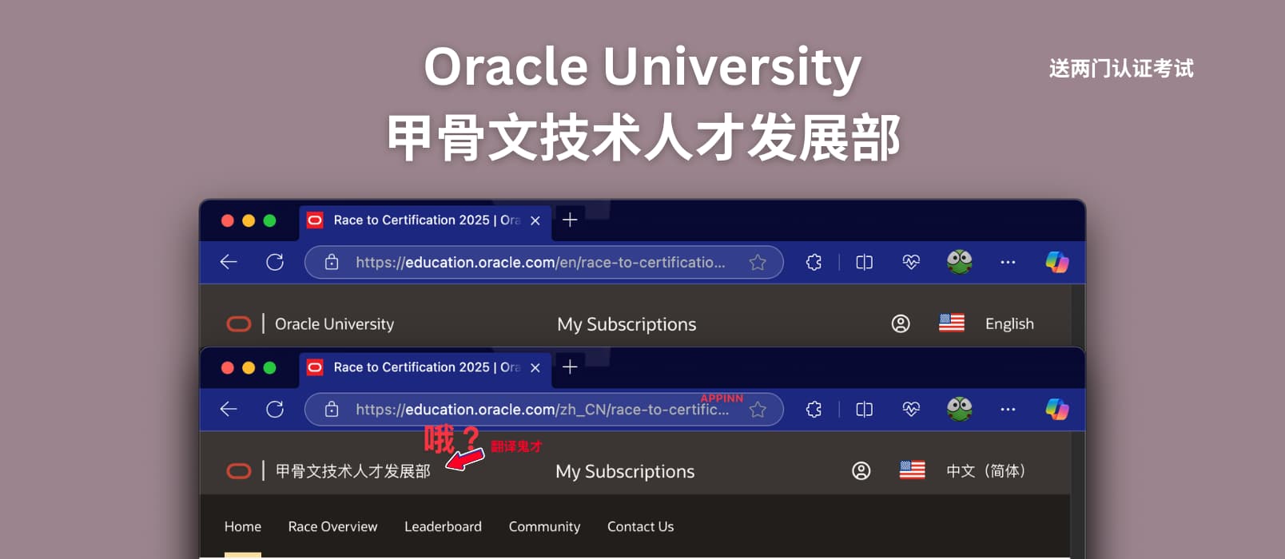Select Race to Certification tab in lower window
The image size is (1285, 559).
coord(425,367)
